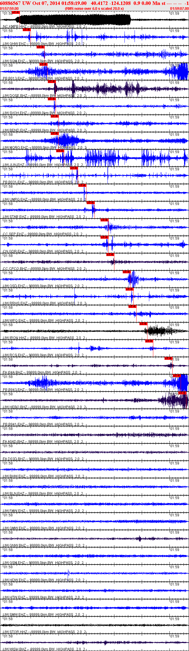Click the 'UW STOR HHZ' station label
Image resolution: width=189 pixels, height=651 pixels.
pos(15,632)
